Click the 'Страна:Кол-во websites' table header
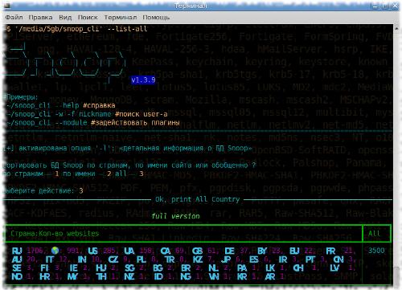 click(x=55, y=234)
